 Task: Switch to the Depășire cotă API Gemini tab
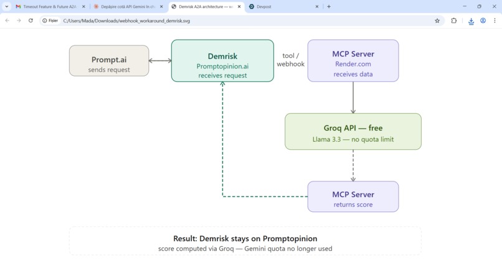pos(128,6)
